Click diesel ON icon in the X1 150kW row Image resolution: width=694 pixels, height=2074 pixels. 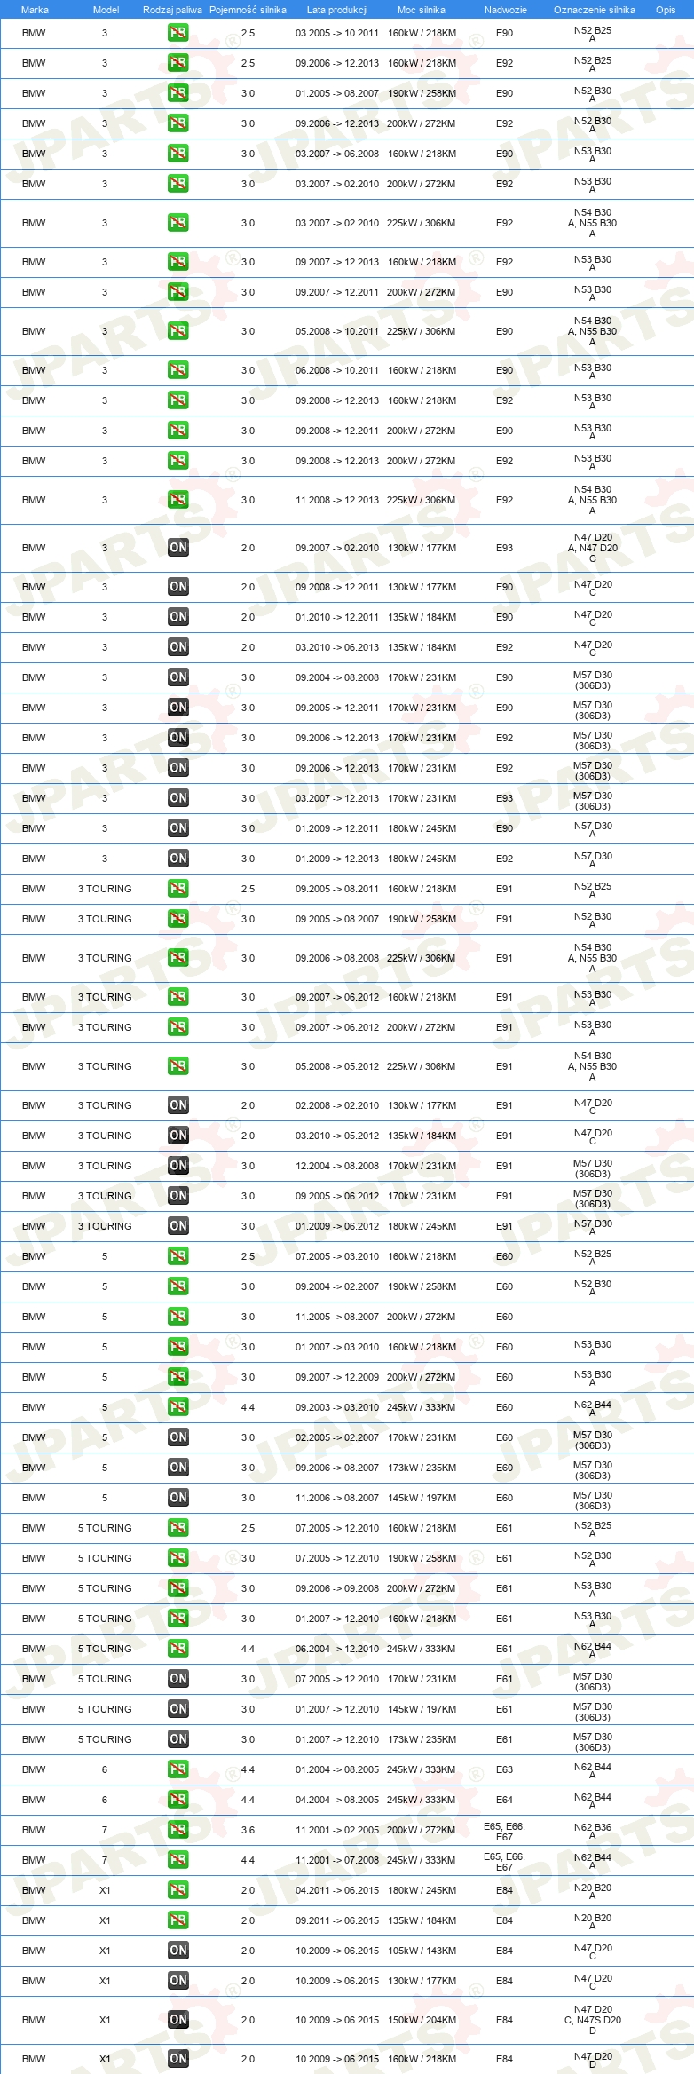coord(177,2020)
